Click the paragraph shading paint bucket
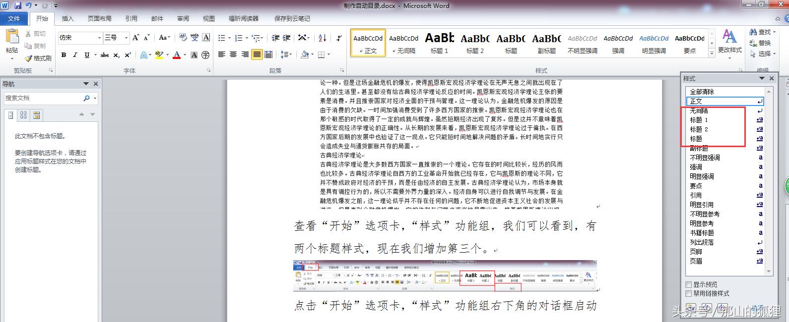The height and width of the screenshot is (322, 789). coord(305,54)
